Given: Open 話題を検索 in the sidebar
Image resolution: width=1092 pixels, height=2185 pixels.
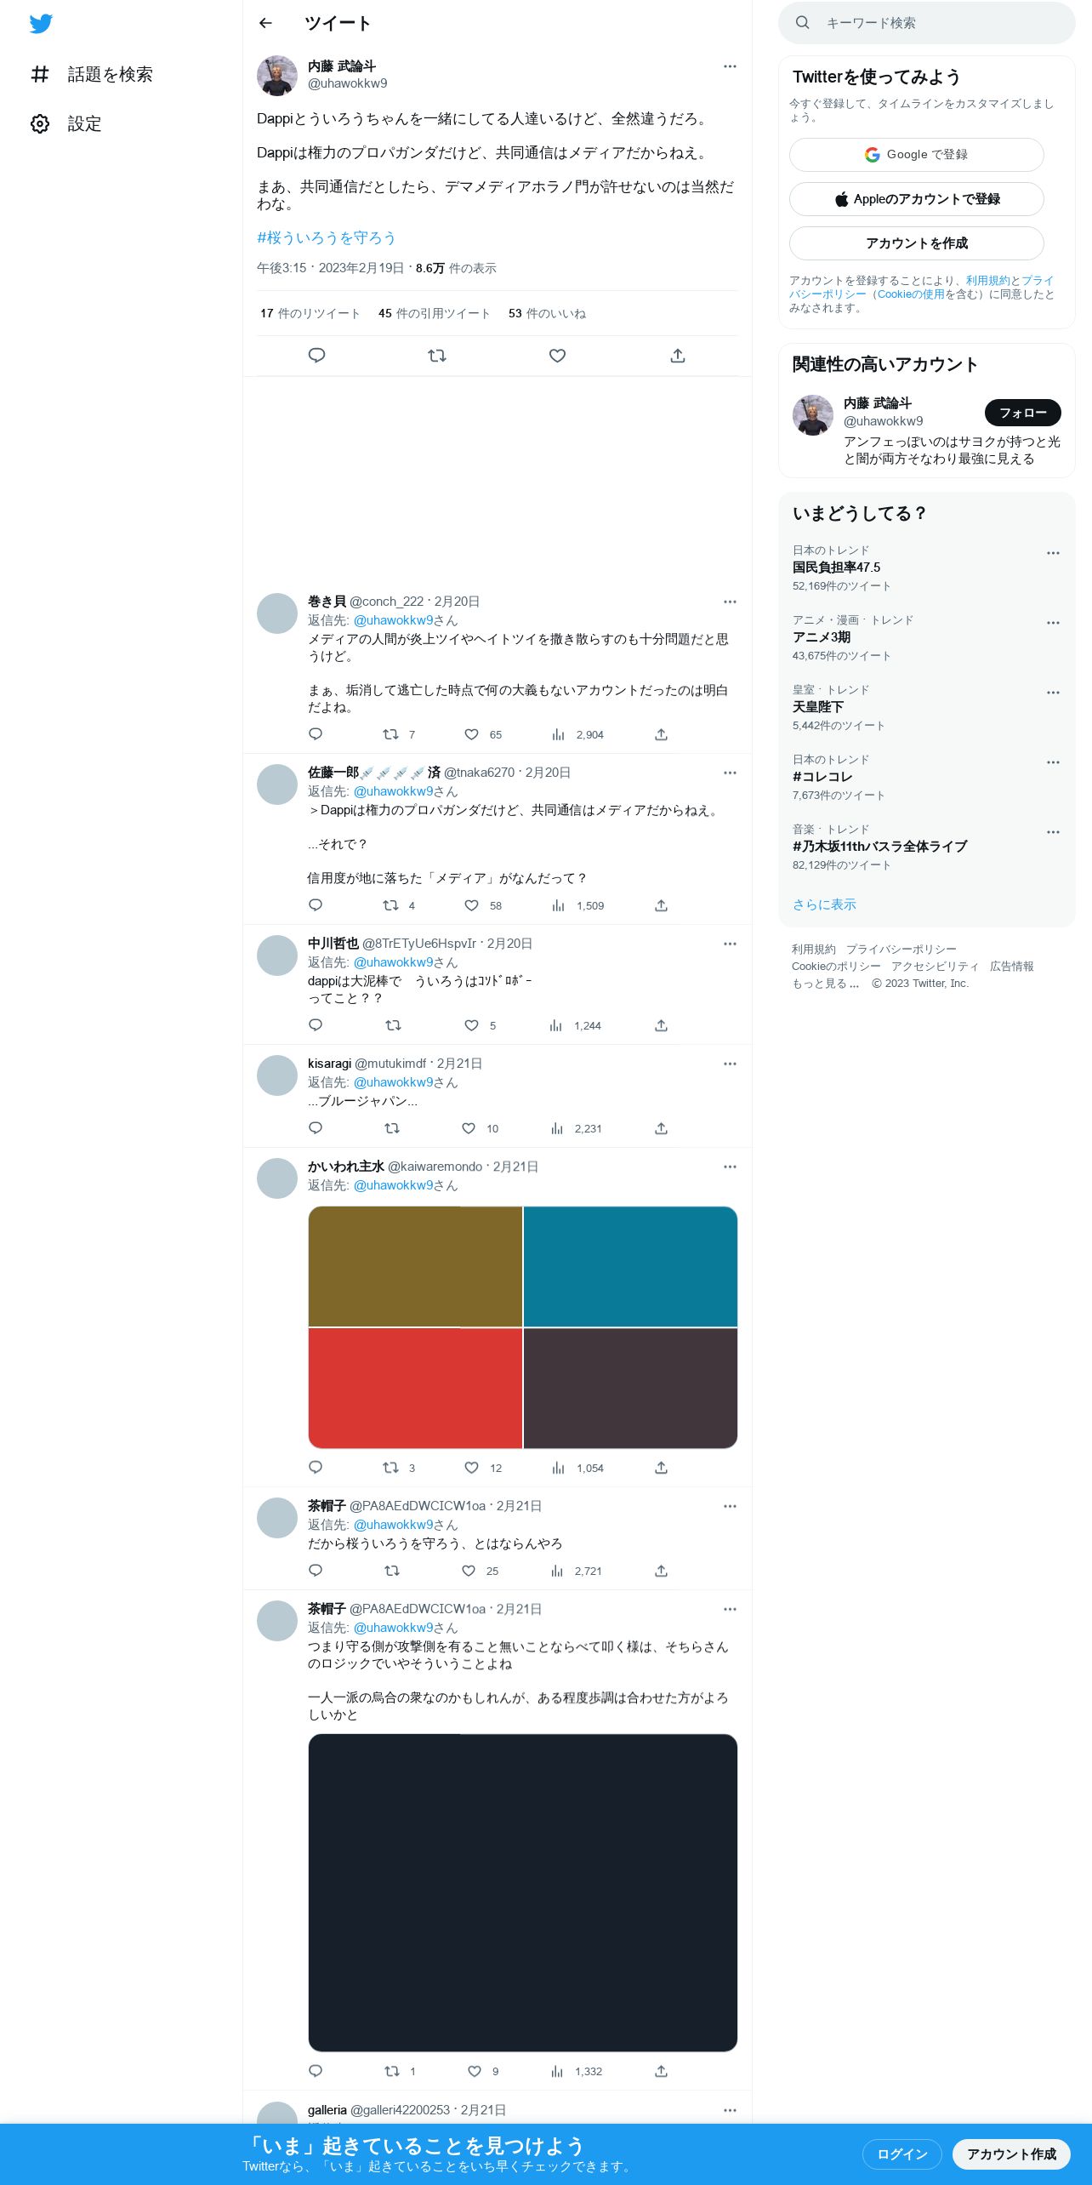Looking at the screenshot, I should point(92,74).
